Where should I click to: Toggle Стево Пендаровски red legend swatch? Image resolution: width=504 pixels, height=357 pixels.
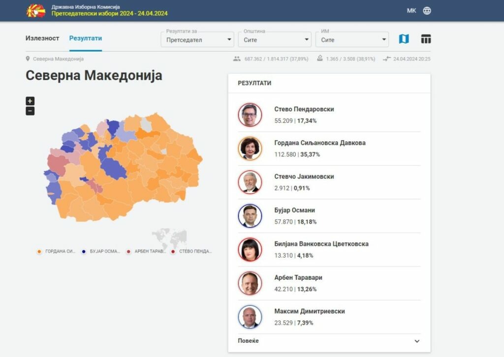tap(173, 251)
